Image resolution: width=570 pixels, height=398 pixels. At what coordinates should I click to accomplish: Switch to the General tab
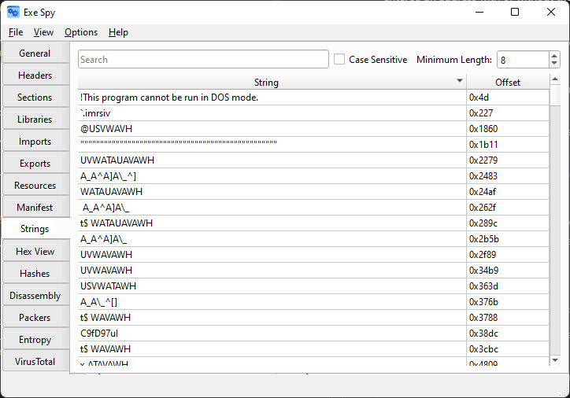(35, 53)
